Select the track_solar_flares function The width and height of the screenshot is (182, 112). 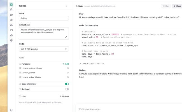click(x=32, y=77)
